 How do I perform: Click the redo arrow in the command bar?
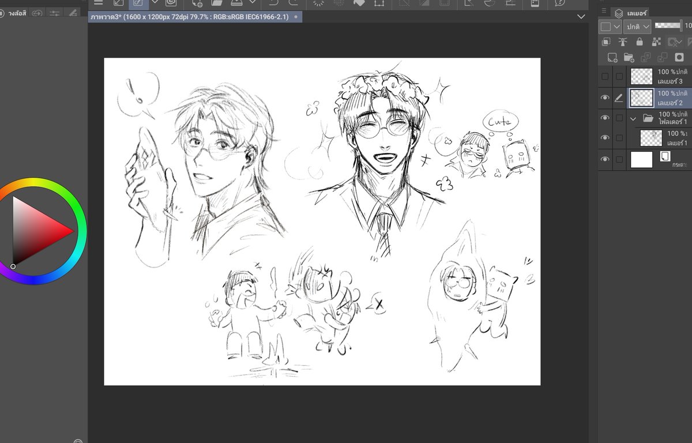[293, 3]
